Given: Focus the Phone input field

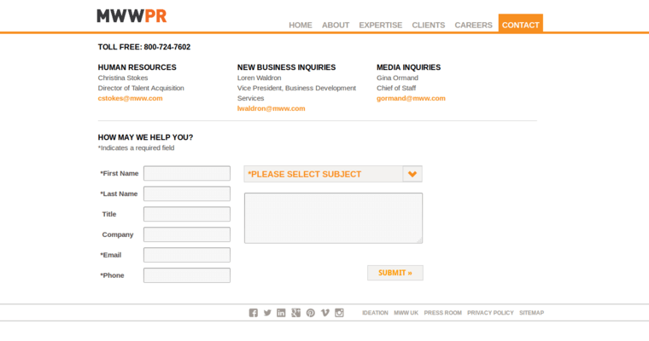Looking at the screenshot, I should pos(187,275).
